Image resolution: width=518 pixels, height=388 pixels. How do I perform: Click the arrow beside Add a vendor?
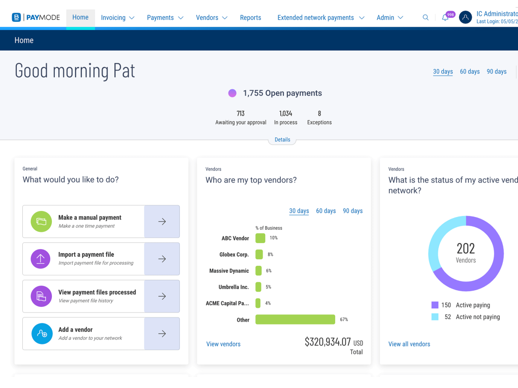click(x=162, y=334)
